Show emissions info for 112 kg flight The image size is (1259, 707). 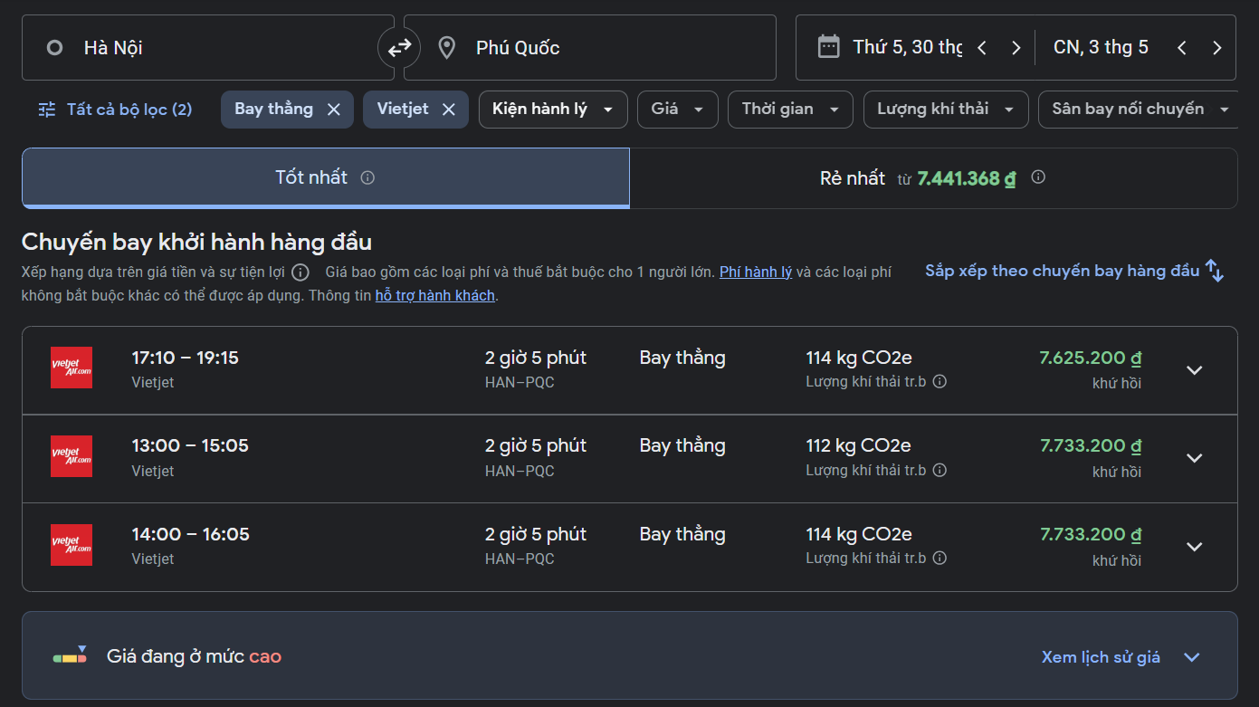coord(939,470)
